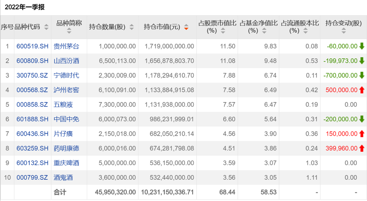
Task: Open stock code 000799.SZ
Action: [x=32, y=177]
